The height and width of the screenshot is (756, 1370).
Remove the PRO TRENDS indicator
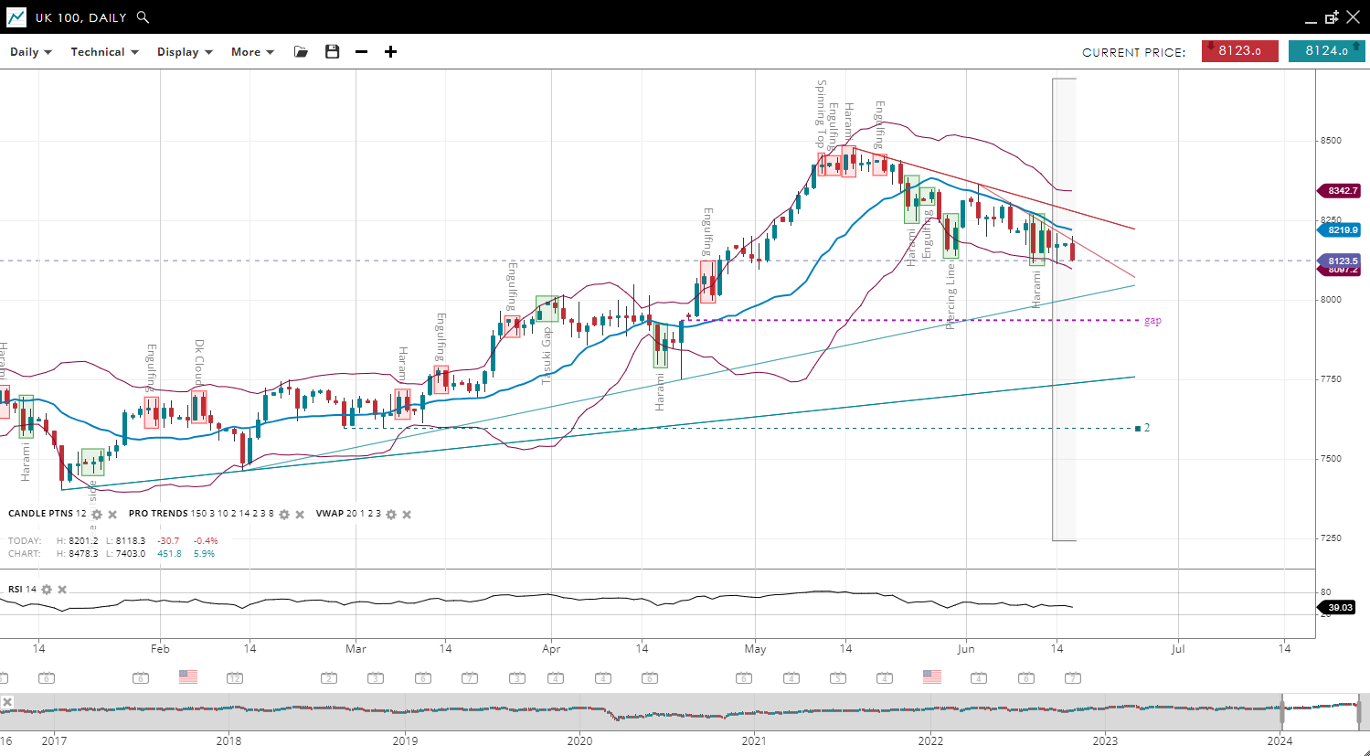point(300,515)
